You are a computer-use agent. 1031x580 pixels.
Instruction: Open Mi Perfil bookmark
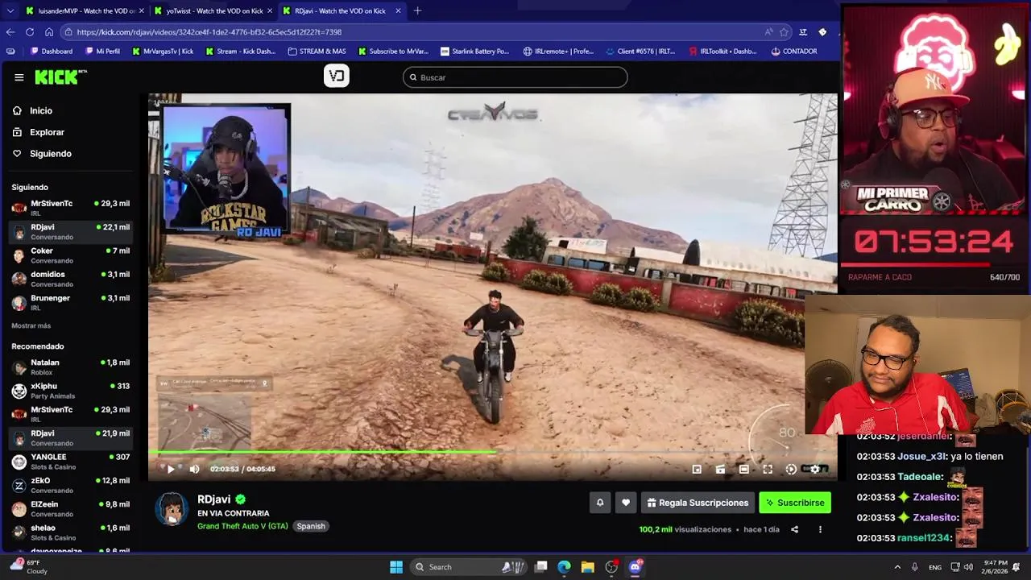click(x=101, y=51)
